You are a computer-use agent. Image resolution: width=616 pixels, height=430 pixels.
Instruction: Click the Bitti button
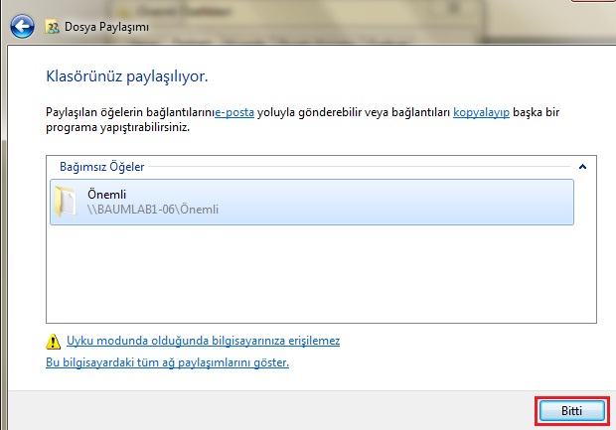click(571, 411)
